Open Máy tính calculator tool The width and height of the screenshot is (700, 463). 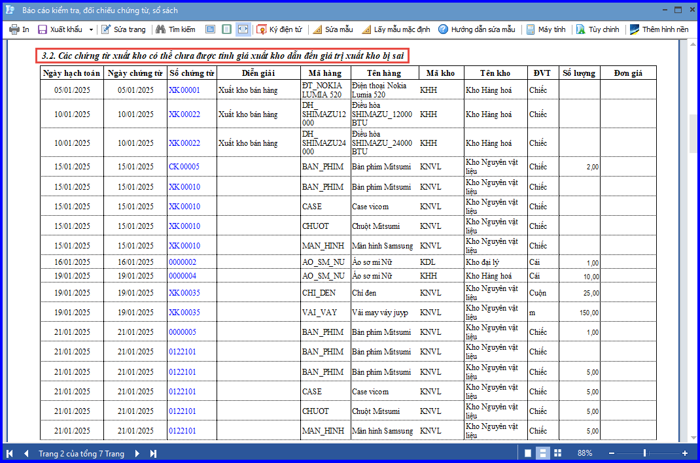click(546, 29)
